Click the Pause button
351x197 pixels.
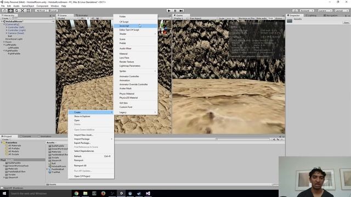coord(175,11)
